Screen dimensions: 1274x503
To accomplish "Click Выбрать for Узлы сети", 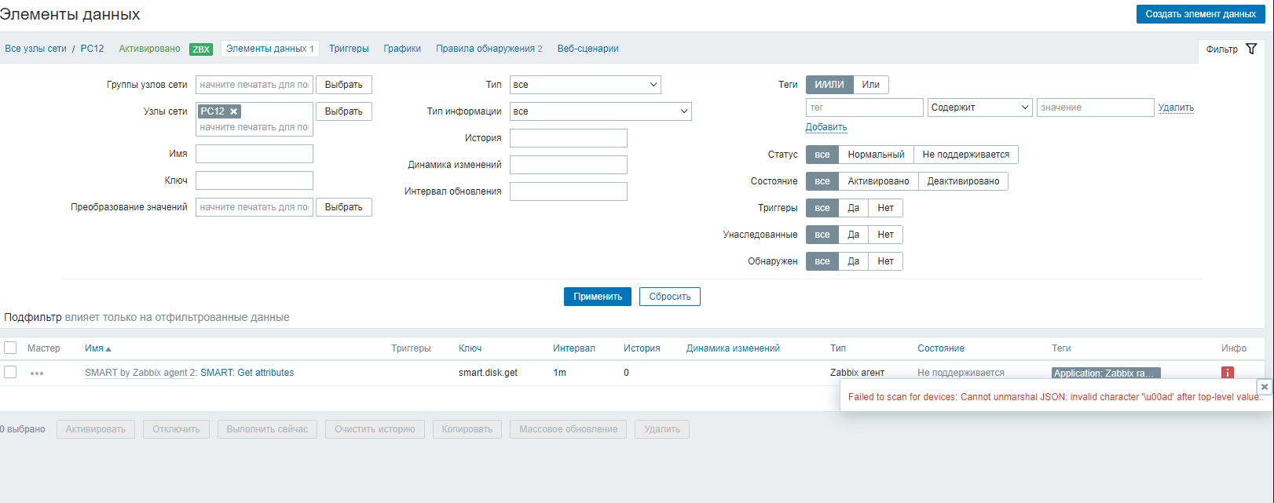I will (343, 111).
